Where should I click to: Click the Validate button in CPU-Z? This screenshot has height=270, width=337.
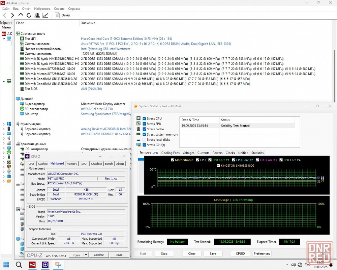[x=99, y=255]
